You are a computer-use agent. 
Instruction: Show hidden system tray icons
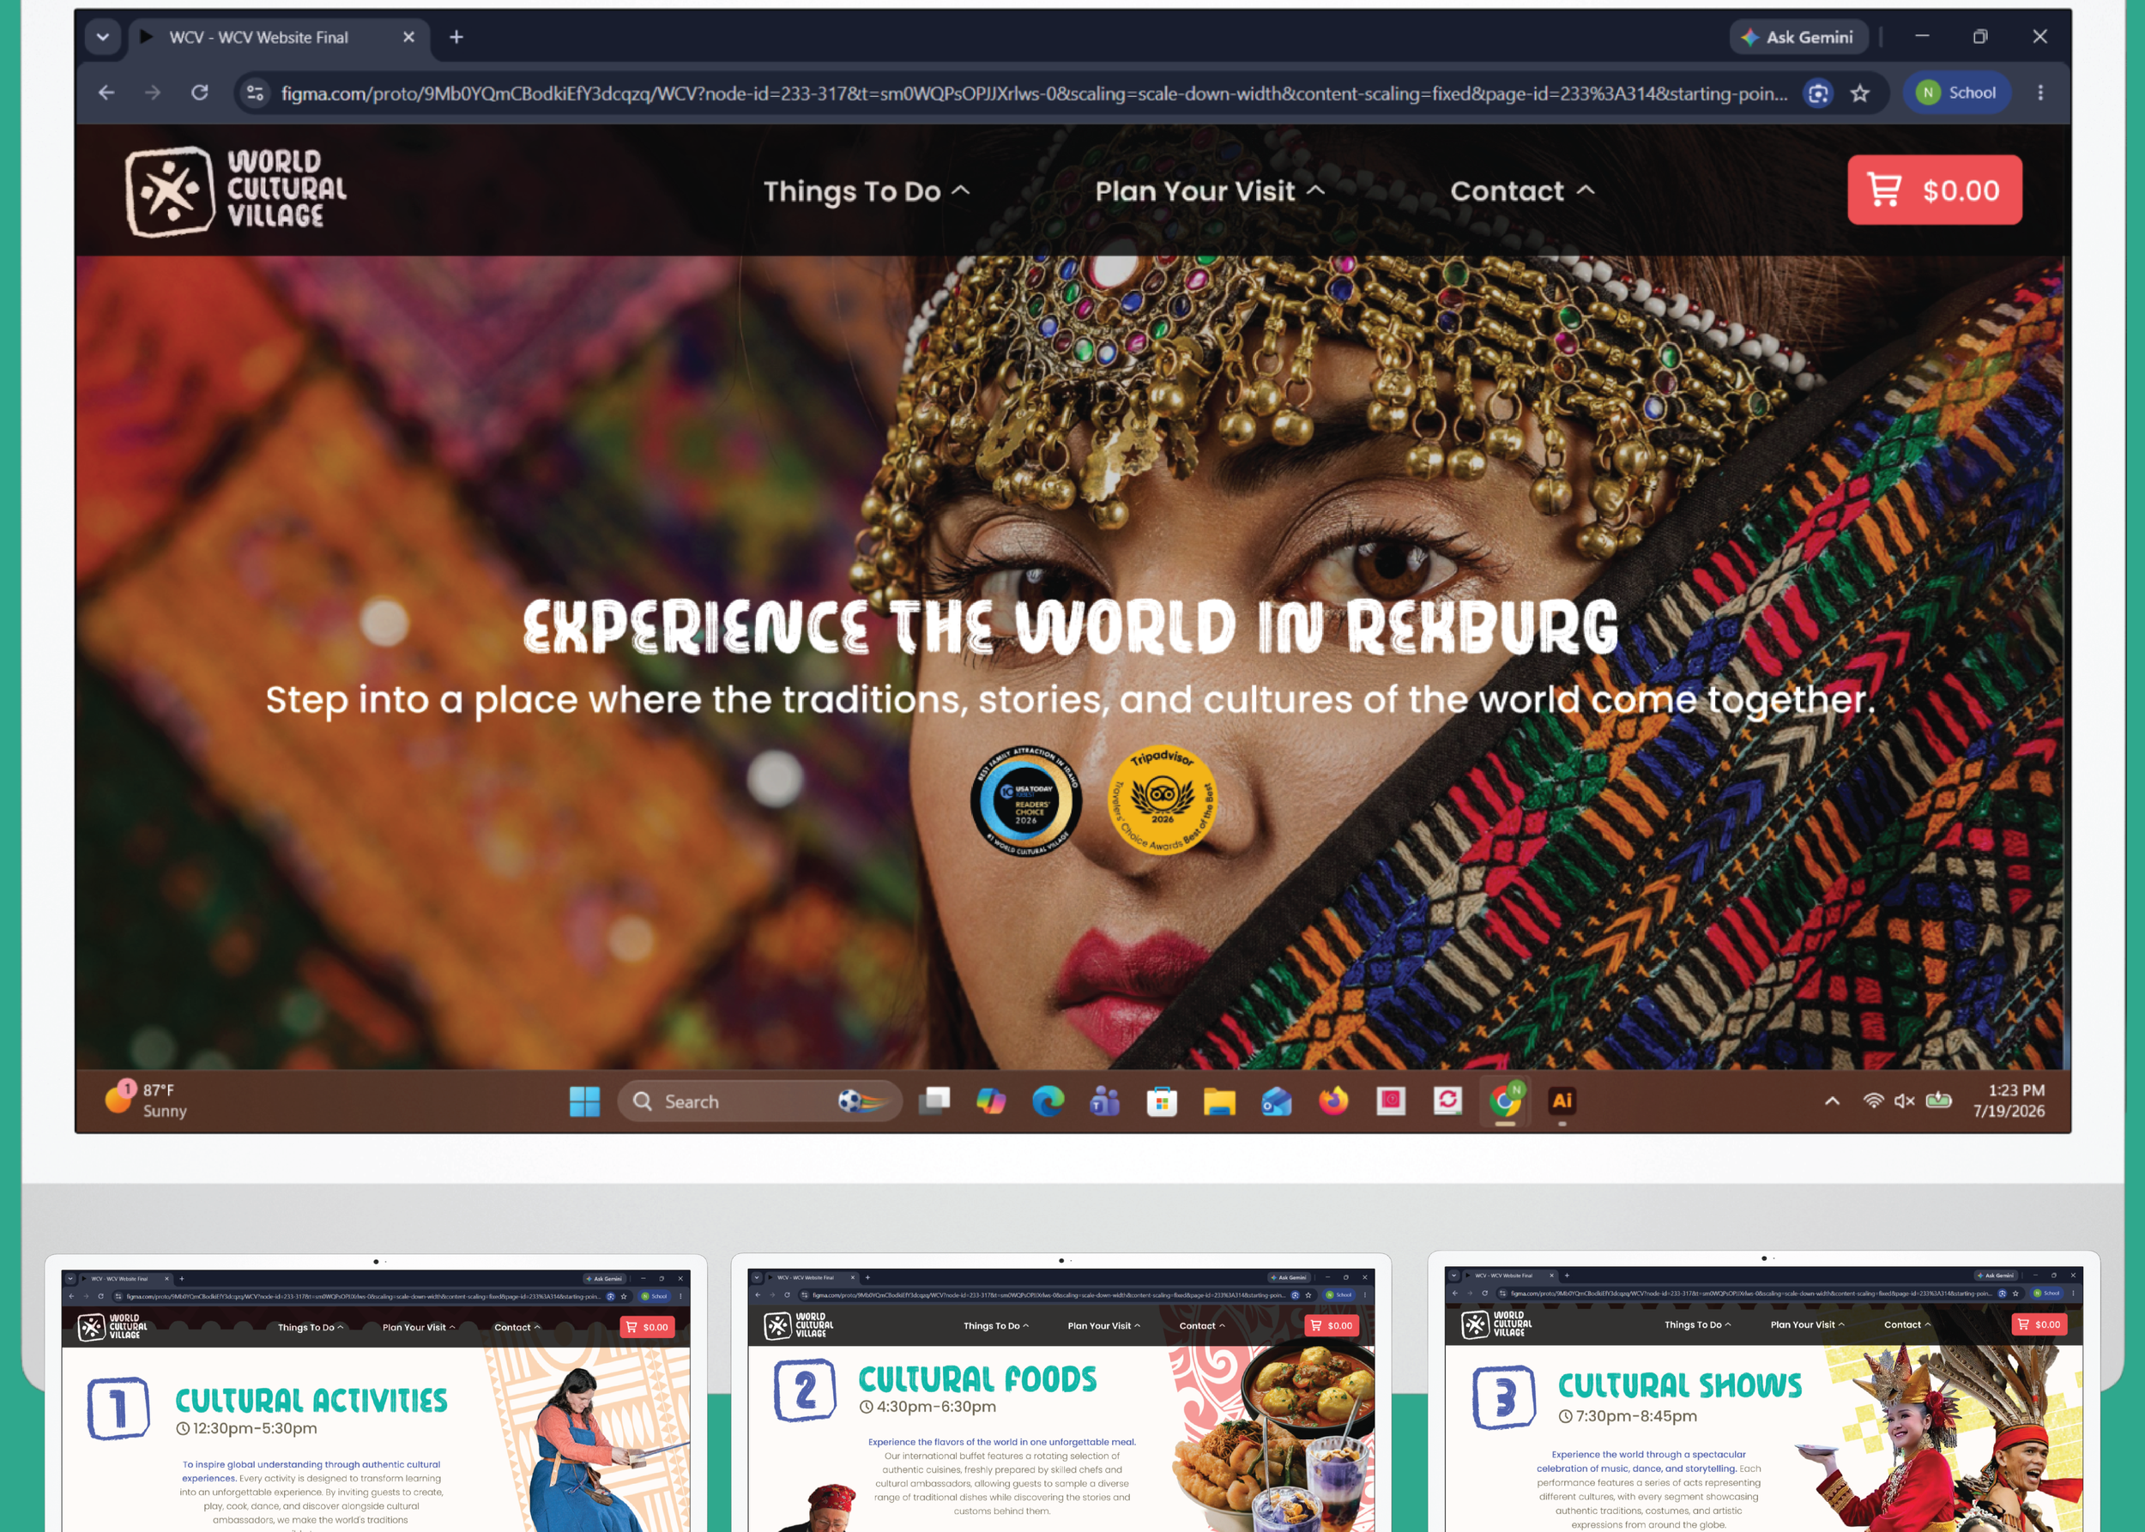point(1833,1101)
